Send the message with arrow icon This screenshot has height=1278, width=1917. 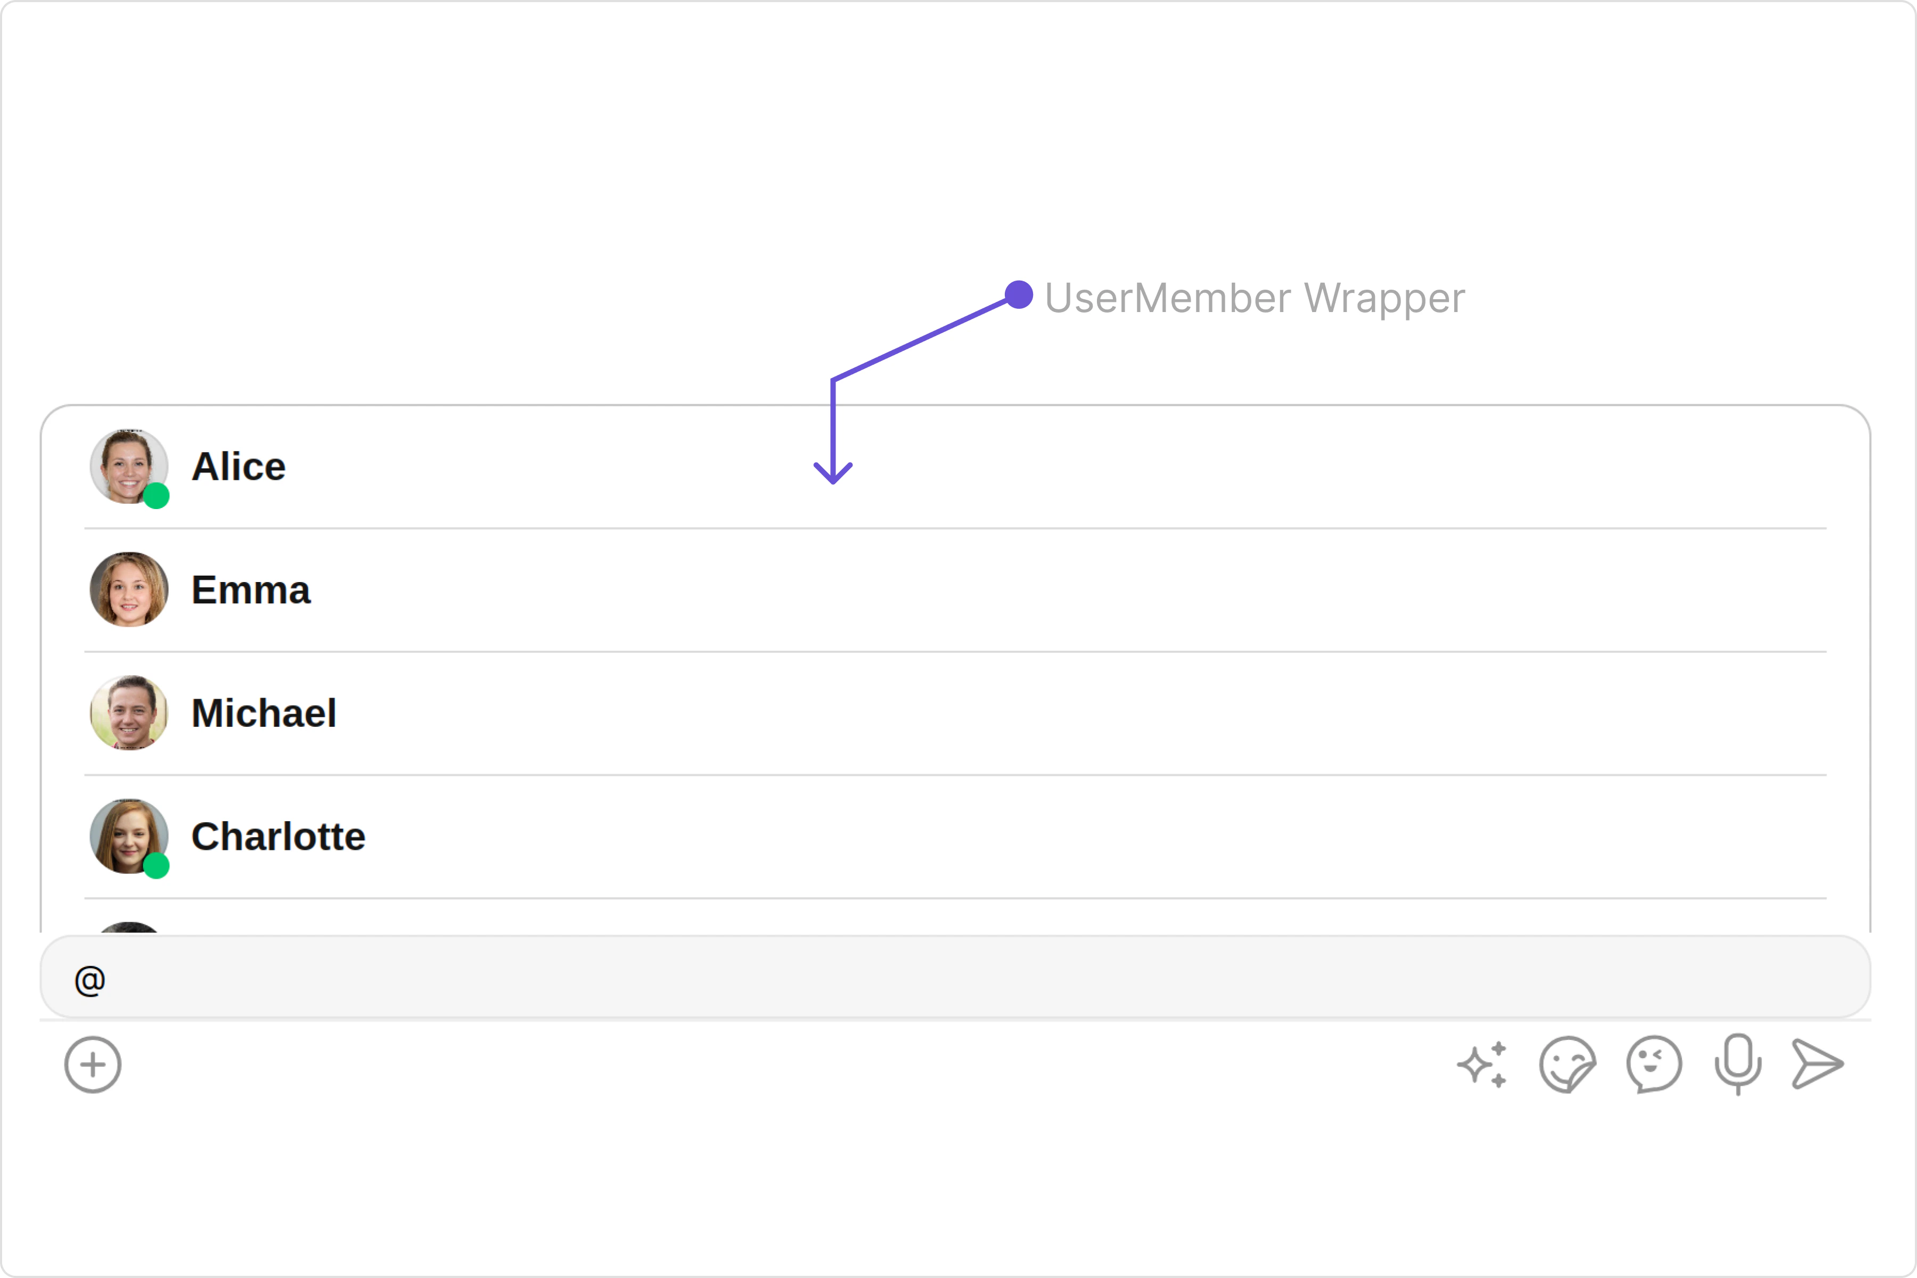1817,1063
